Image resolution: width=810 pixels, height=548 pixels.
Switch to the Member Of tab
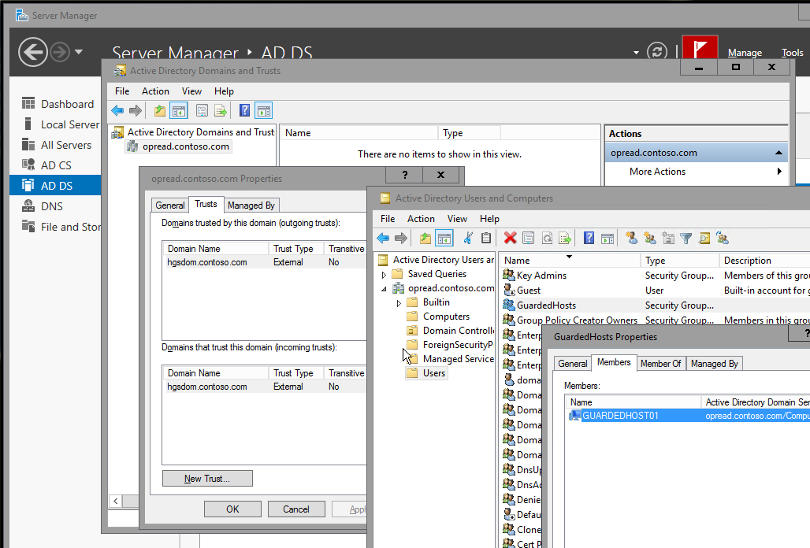click(x=660, y=363)
